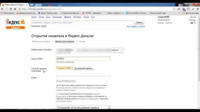Screen dimensions: 200x112
Task: Open the Диск service link
Action: [x=48, y=17]
